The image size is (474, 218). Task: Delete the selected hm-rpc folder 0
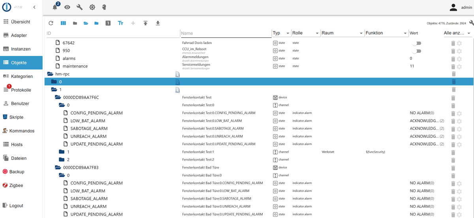pyautogui.click(x=453, y=82)
